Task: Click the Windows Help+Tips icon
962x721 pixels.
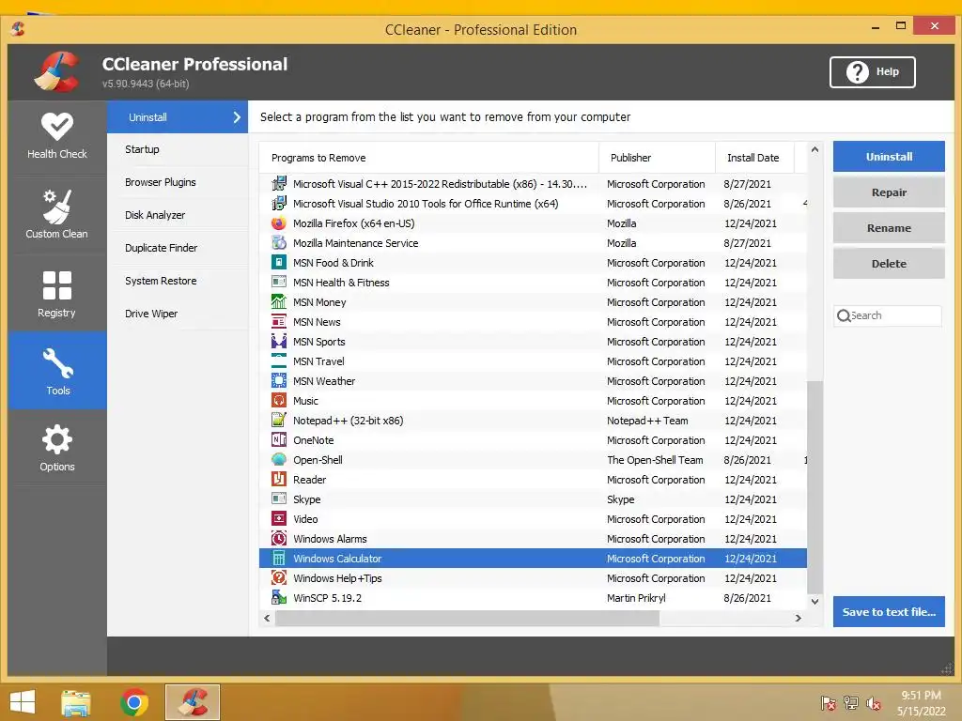Action: [278, 578]
